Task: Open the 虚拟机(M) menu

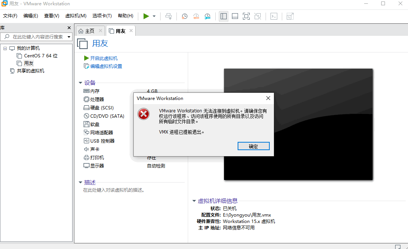Action: pyautogui.click(x=76, y=16)
